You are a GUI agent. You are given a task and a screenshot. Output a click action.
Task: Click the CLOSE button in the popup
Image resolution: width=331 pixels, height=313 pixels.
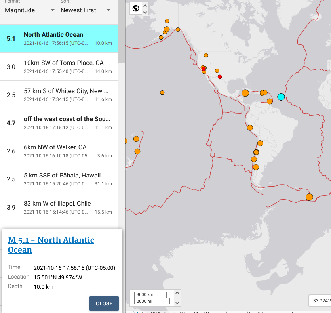pos(104,303)
